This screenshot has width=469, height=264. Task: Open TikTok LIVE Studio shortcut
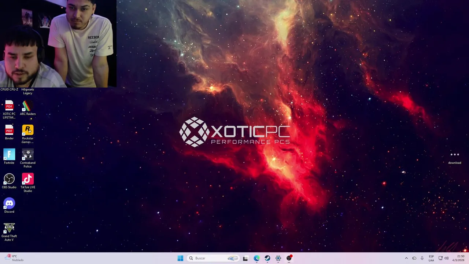pyautogui.click(x=27, y=183)
